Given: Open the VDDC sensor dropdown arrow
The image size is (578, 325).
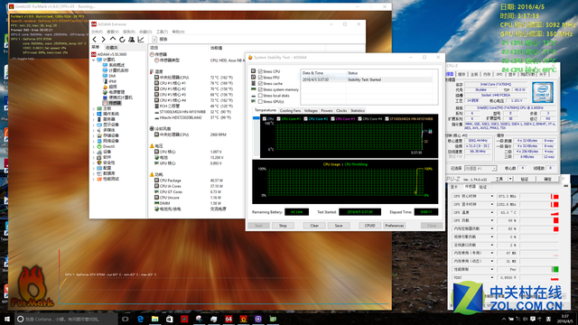Looking at the screenshot, I should pyautogui.click(x=491, y=278).
